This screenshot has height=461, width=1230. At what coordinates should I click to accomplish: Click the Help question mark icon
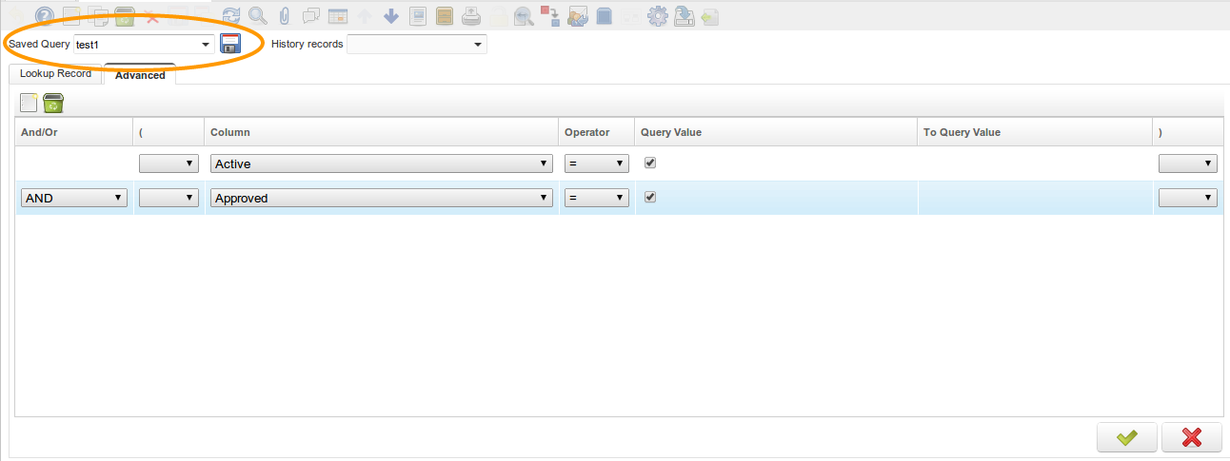tap(44, 16)
